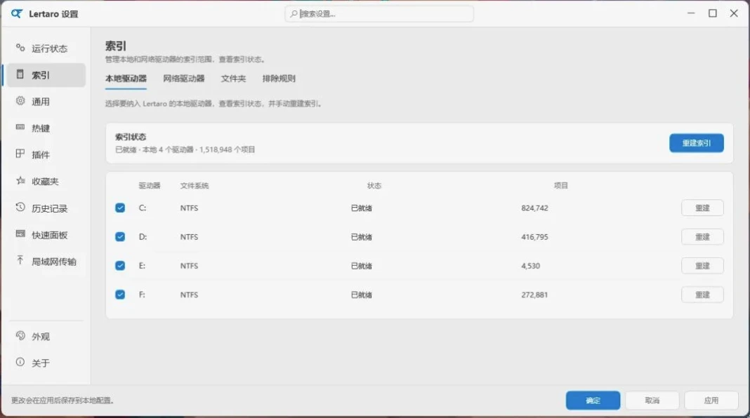Uncheck the F: drive checkbox
Screen dimensions: 750x418
pyautogui.click(x=120, y=295)
